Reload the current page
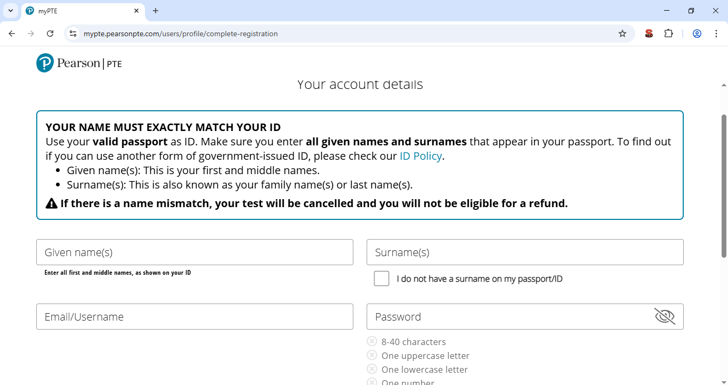 pyautogui.click(x=50, y=33)
